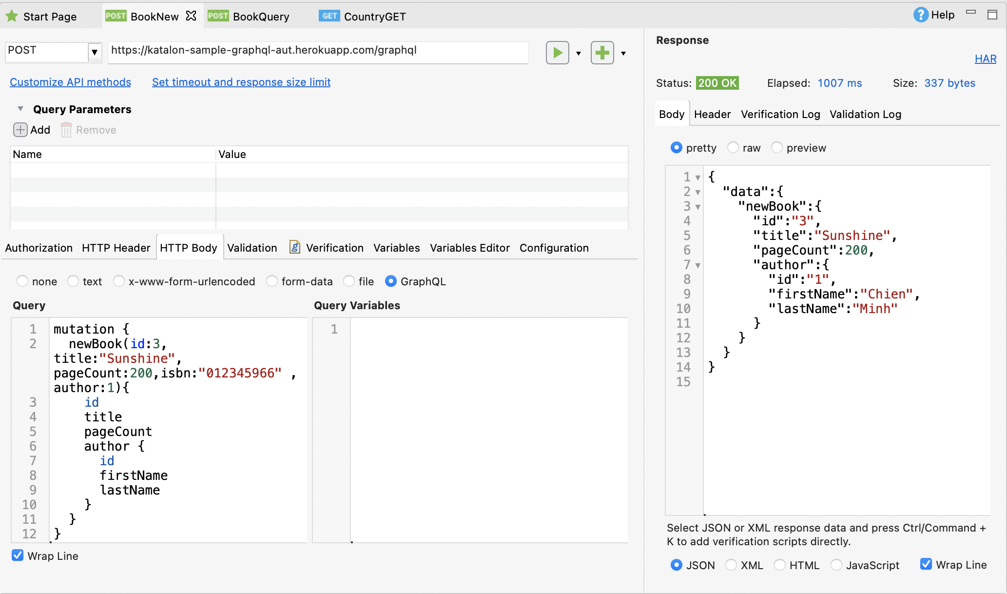Screen dimensions: 1007x594
Task: Click the Validation tab icon
Action: pyautogui.click(x=251, y=248)
